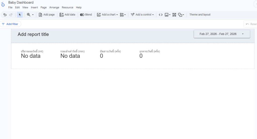Open the shapes tool dropdown
Screen dimensions: 257x139
(181, 15)
